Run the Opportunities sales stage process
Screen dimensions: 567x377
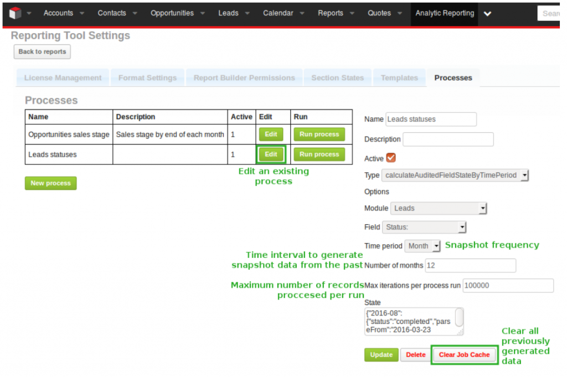coord(319,133)
